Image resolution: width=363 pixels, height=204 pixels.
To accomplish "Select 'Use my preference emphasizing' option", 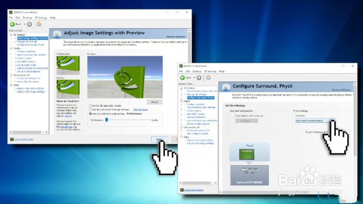I will [x=90, y=114].
